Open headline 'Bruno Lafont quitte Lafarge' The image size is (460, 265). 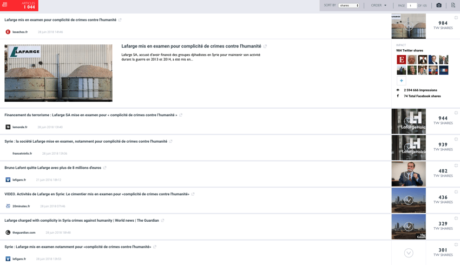click(53, 168)
